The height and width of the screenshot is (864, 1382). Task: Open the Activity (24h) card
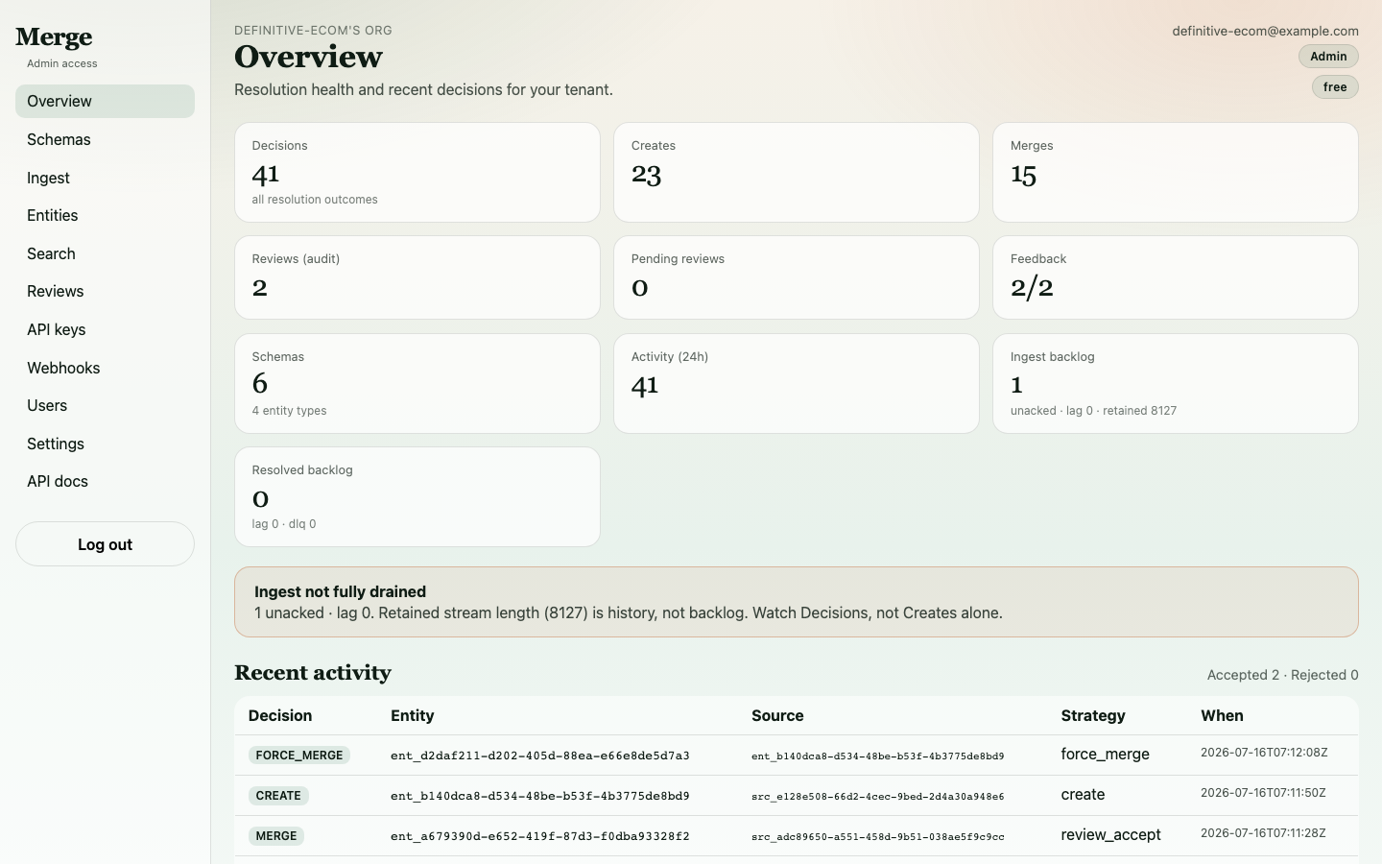click(797, 383)
